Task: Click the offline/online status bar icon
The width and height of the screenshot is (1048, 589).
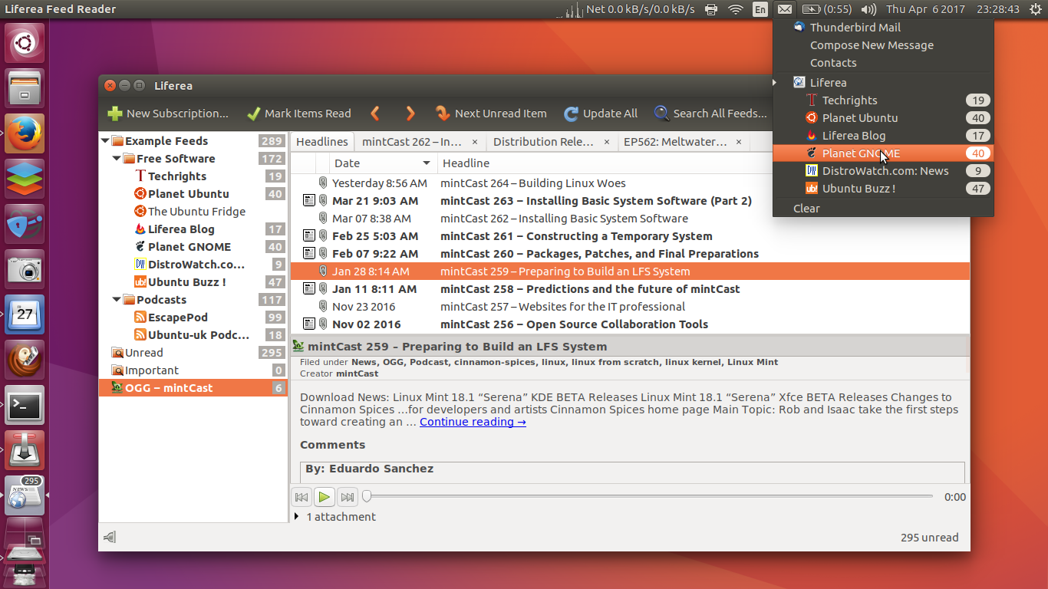Action: pos(110,538)
